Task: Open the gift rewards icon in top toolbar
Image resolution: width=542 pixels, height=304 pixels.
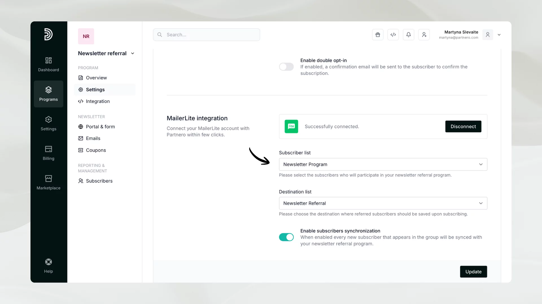Action: (x=378, y=34)
